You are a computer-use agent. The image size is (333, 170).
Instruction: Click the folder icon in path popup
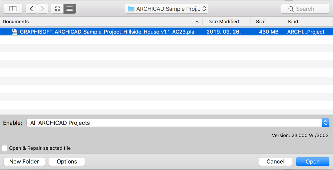tap(131, 9)
